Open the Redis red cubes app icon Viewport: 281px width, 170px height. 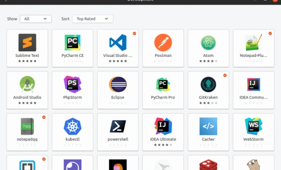[x=208, y=164]
